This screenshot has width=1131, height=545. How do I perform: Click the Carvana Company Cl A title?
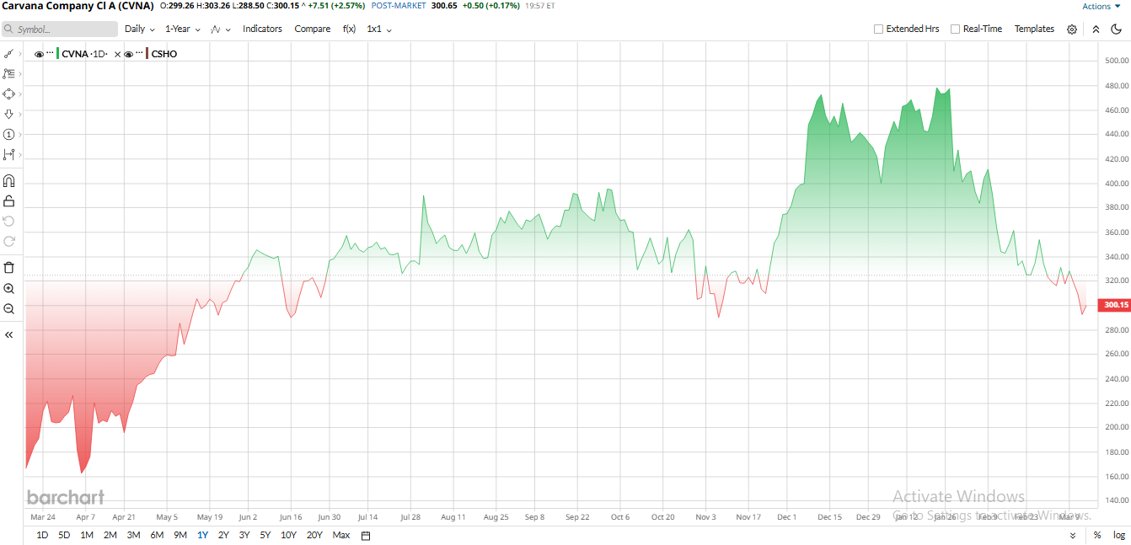[x=78, y=6]
